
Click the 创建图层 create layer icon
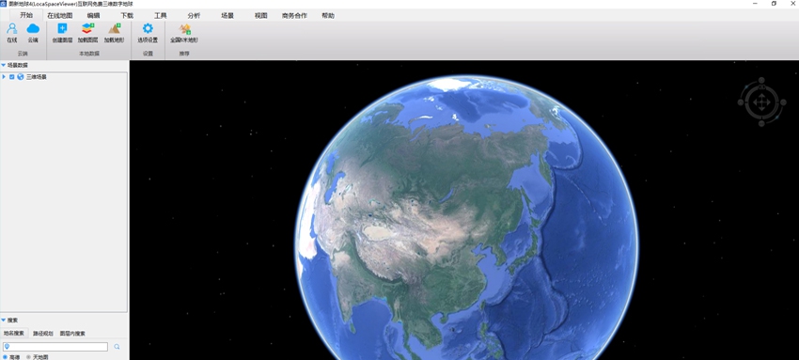click(62, 28)
